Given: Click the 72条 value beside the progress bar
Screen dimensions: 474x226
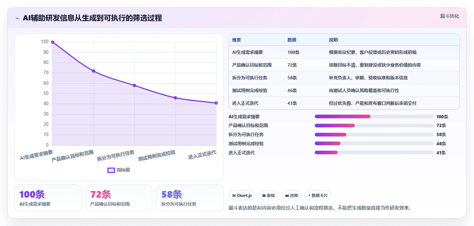Looking at the screenshot, I should pos(441,126).
